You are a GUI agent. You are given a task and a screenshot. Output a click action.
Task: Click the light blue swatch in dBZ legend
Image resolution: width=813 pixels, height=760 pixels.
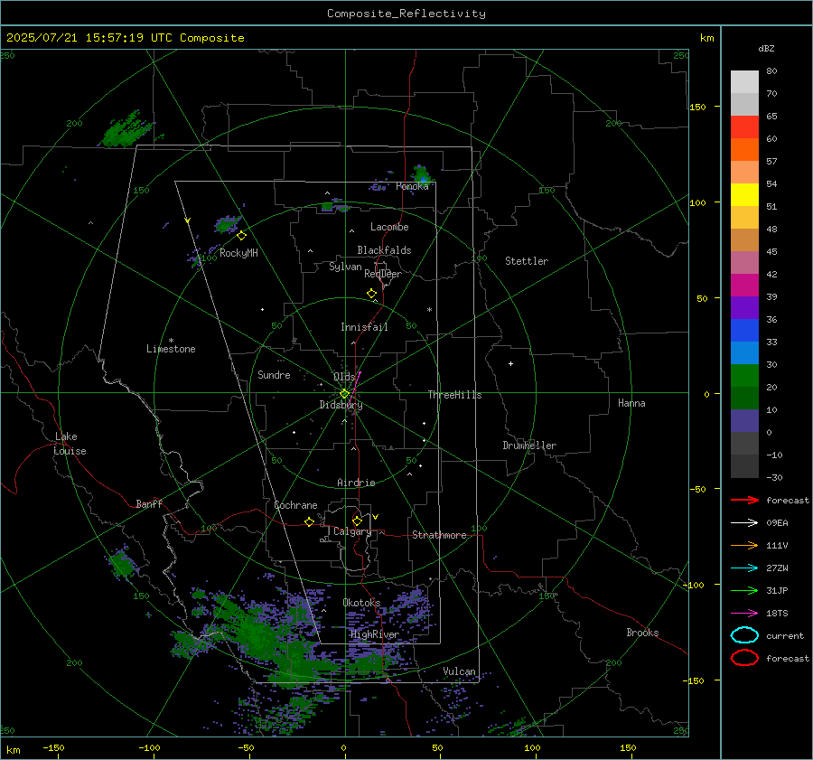[x=744, y=352]
